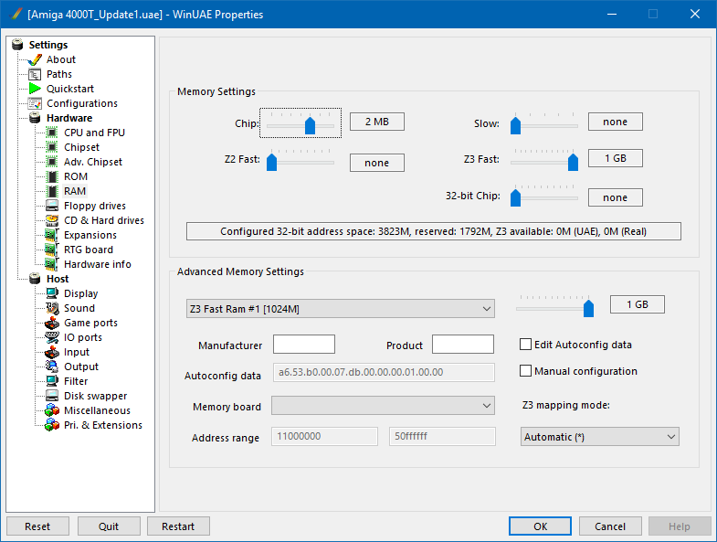Select RTG board in the tree

tap(88, 250)
